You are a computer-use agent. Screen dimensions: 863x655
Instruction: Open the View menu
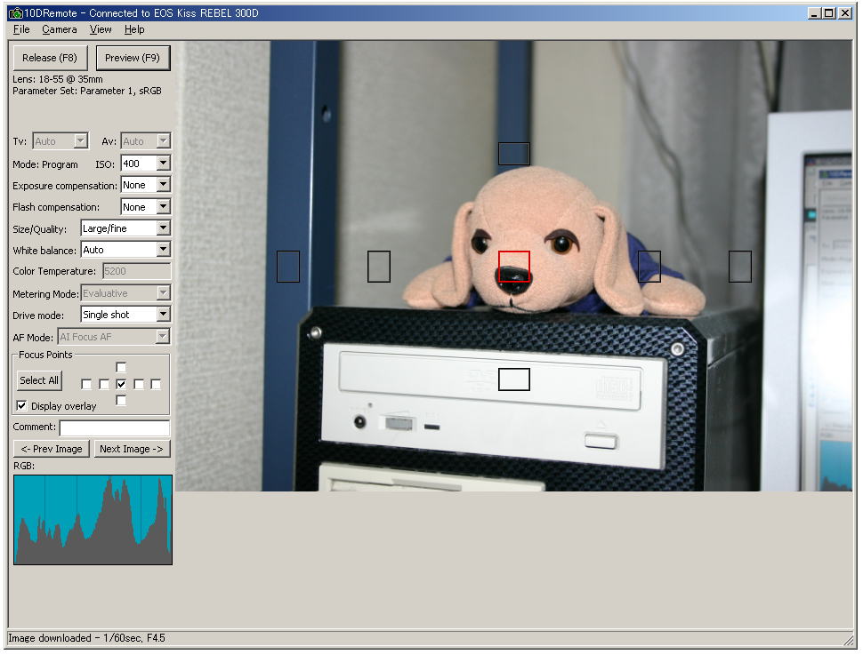(x=101, y=29)
